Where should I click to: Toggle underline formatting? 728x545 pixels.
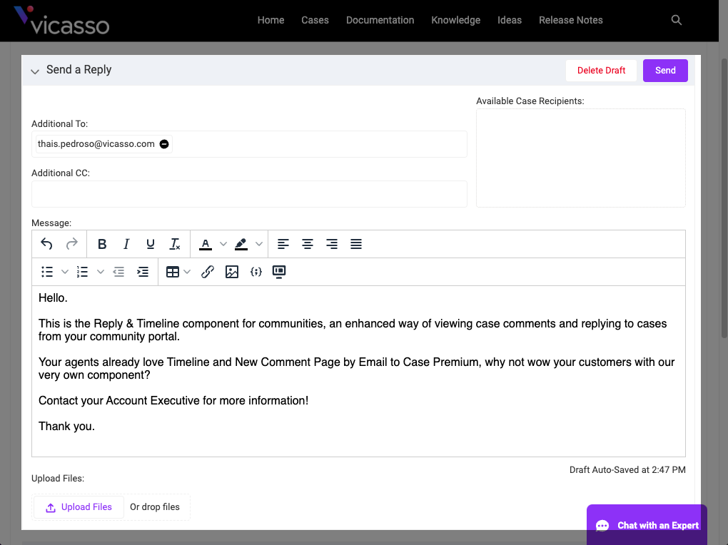151,244
